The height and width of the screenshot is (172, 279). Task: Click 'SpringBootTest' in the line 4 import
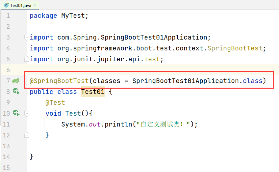click(235, 48)
